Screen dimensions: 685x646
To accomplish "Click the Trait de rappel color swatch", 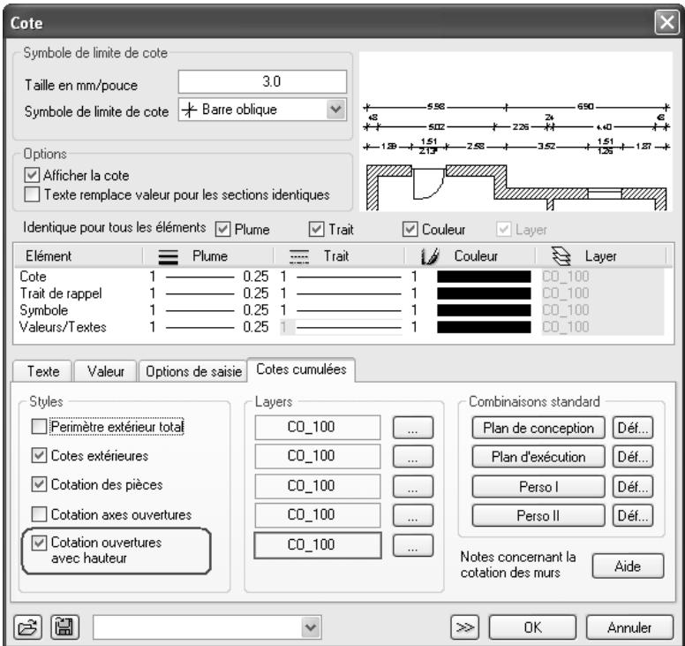I will point(484,293).
